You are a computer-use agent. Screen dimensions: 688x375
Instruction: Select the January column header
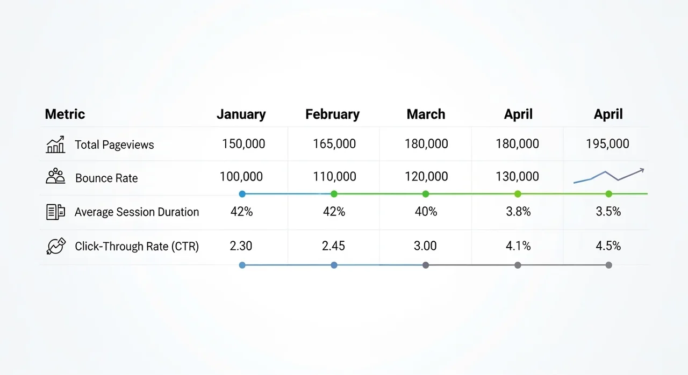pos(241,114)
